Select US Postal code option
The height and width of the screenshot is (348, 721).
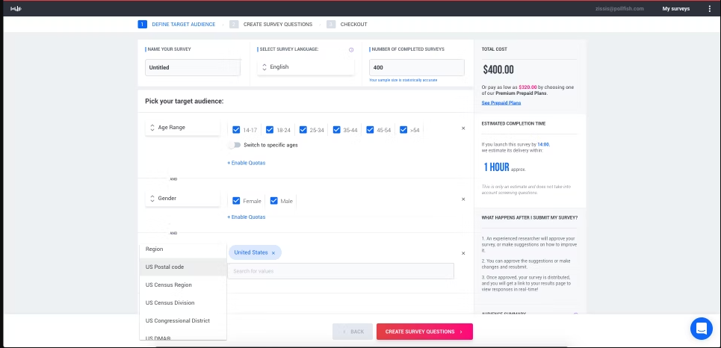coord(183,267)
